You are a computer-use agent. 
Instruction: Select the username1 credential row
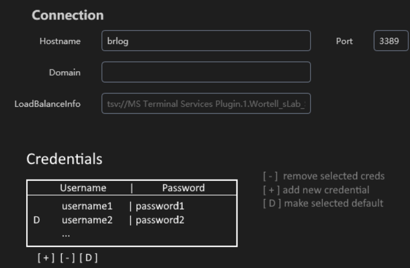click(x=87, y=206)
